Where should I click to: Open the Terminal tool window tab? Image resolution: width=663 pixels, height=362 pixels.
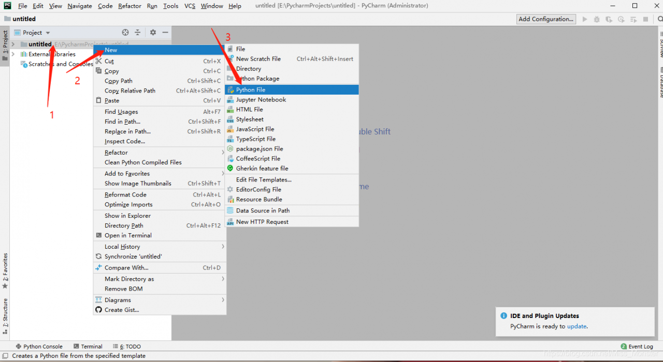click(x=88, y=346)
